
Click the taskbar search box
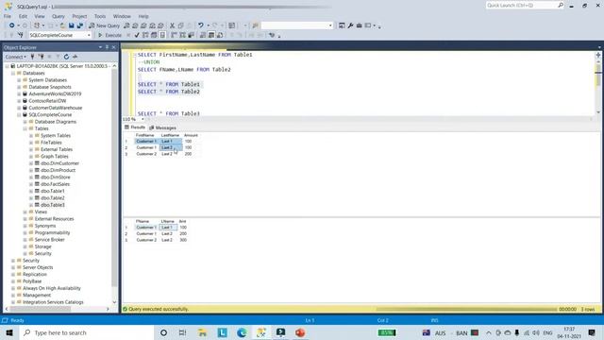(x=87, y=332)
